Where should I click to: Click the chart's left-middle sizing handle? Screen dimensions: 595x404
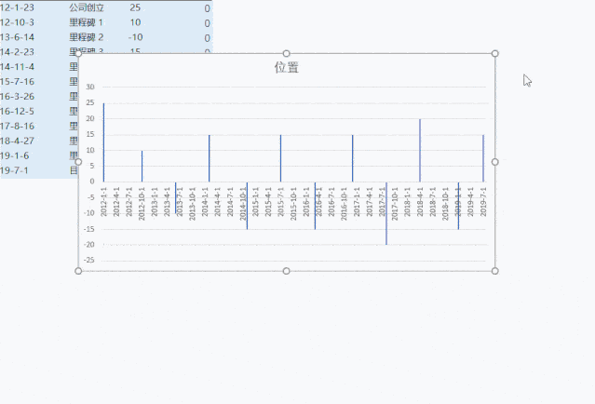[x=78, y=162]
